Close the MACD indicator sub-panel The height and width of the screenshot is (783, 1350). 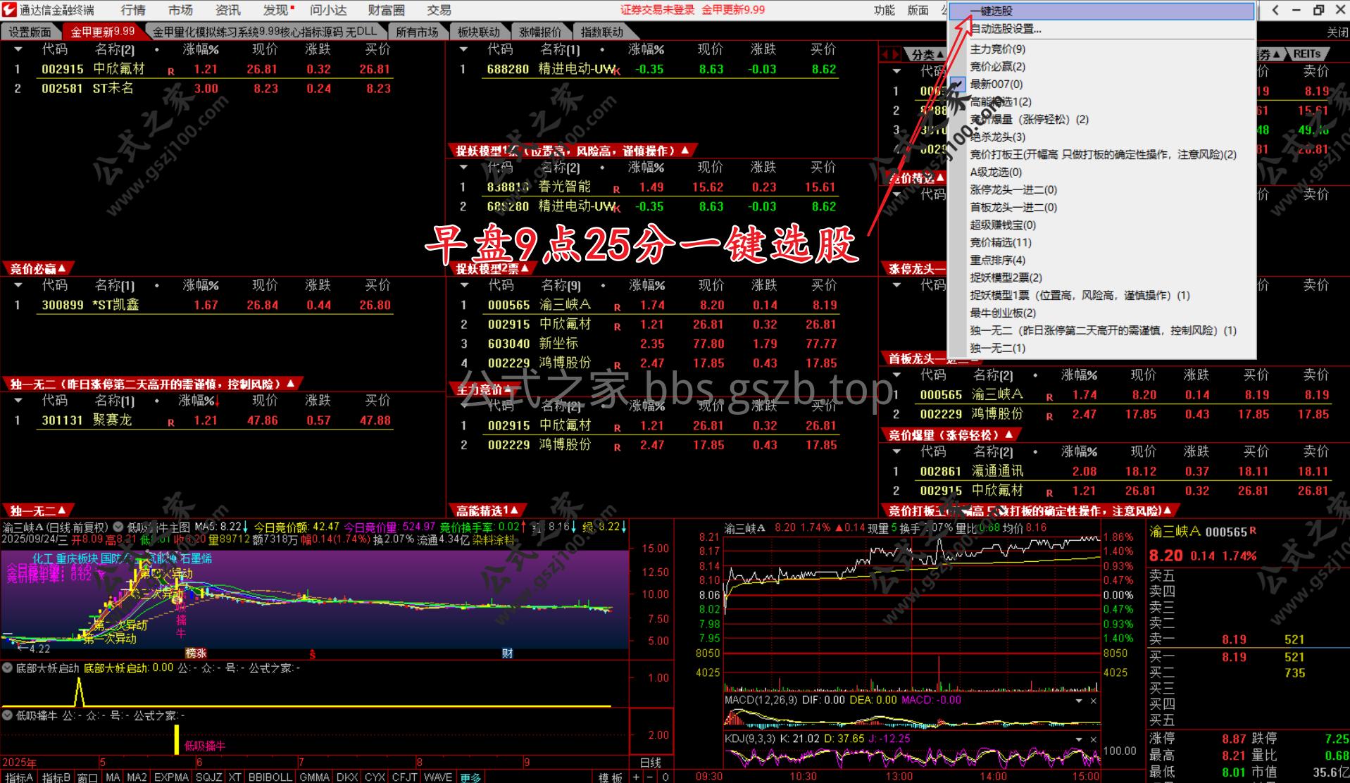[x=1094, y=701]
